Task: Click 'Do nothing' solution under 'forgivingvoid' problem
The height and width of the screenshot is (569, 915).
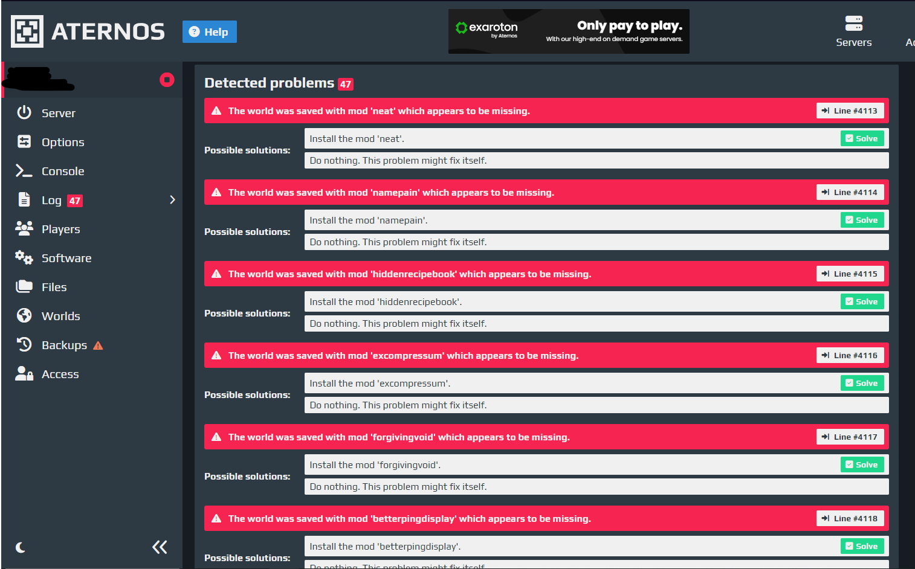Action: [597, 486]
